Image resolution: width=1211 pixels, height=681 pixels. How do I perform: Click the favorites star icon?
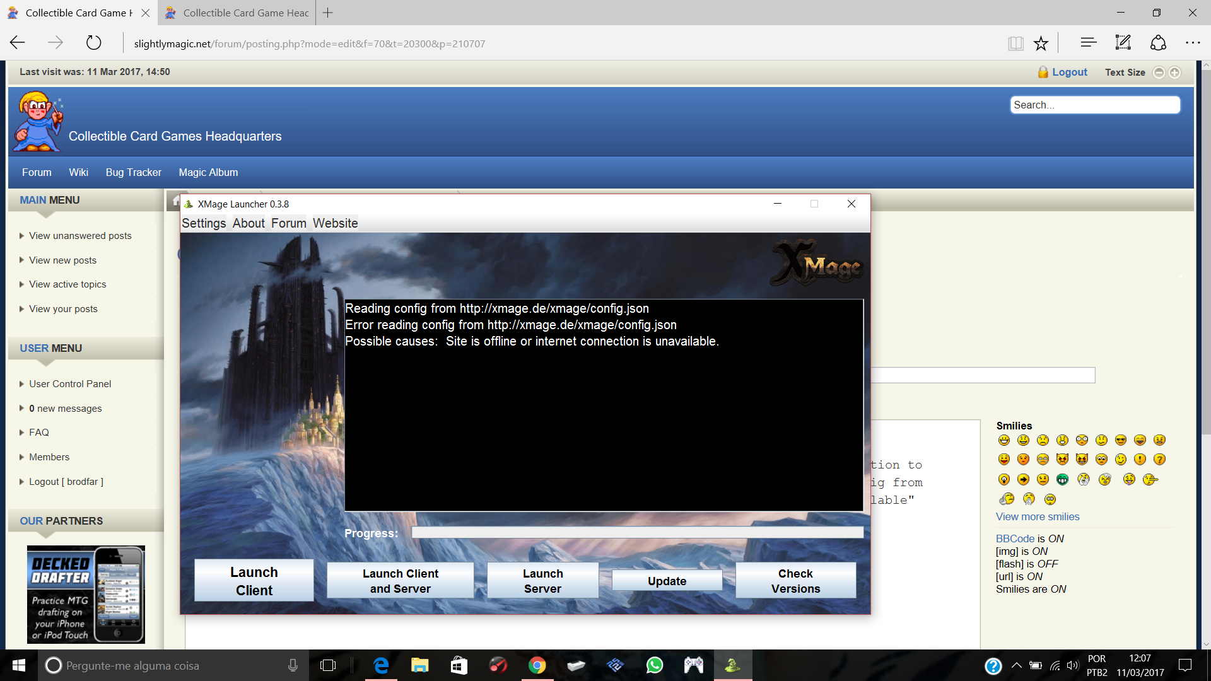[x=1041, y=43]
